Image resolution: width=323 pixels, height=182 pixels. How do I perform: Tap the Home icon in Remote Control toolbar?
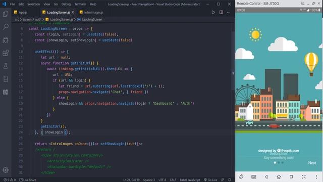[x=279, y=176]
